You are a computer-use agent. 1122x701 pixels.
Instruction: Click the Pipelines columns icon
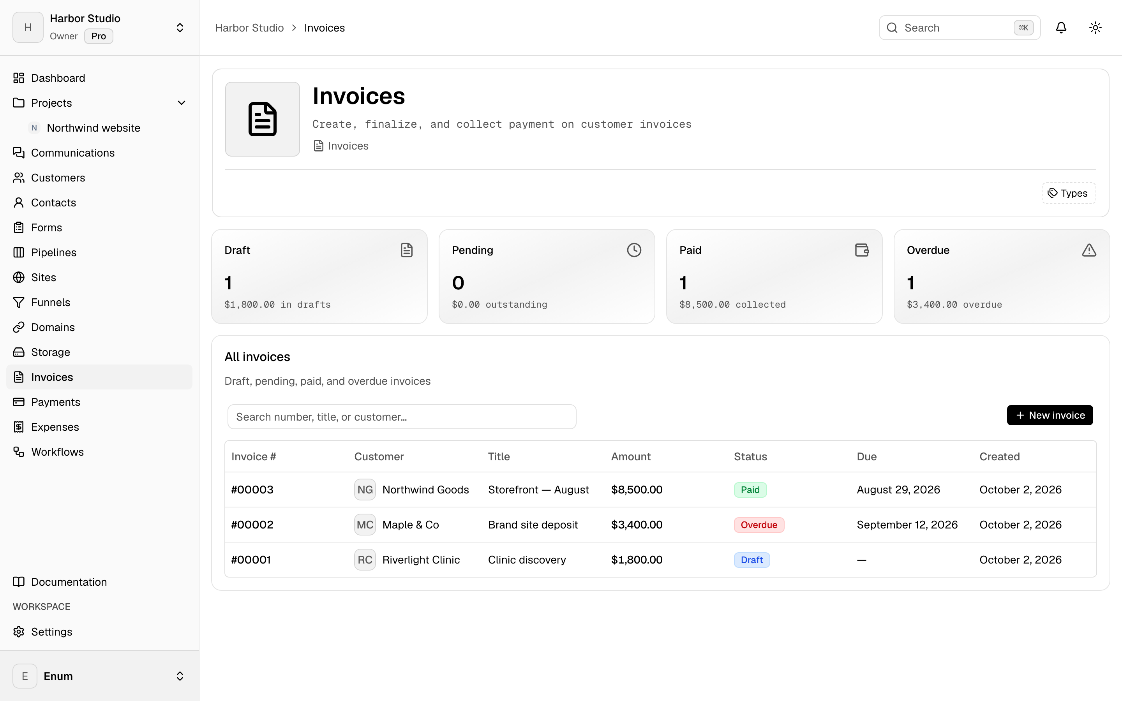pyautogui.click(x=19, y=252)
